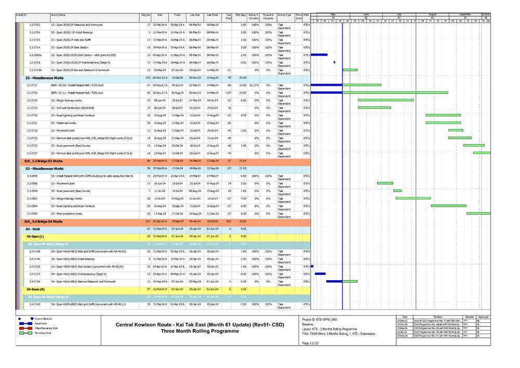Select the June month header in timeline

(x=366, y=15)
